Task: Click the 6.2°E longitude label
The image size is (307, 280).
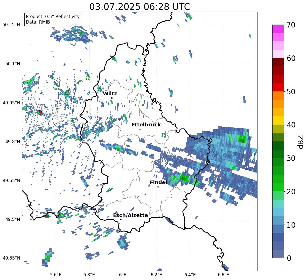Action: pyautogui.click(x=156, y=275)
